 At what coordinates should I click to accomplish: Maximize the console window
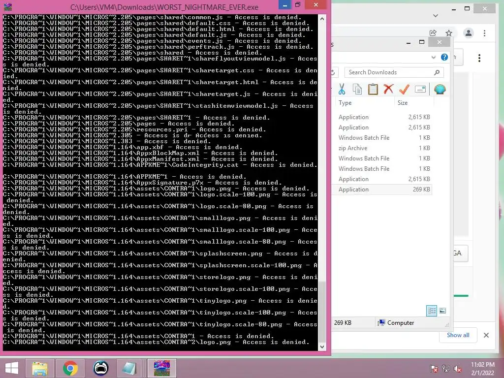pos(298,5)
